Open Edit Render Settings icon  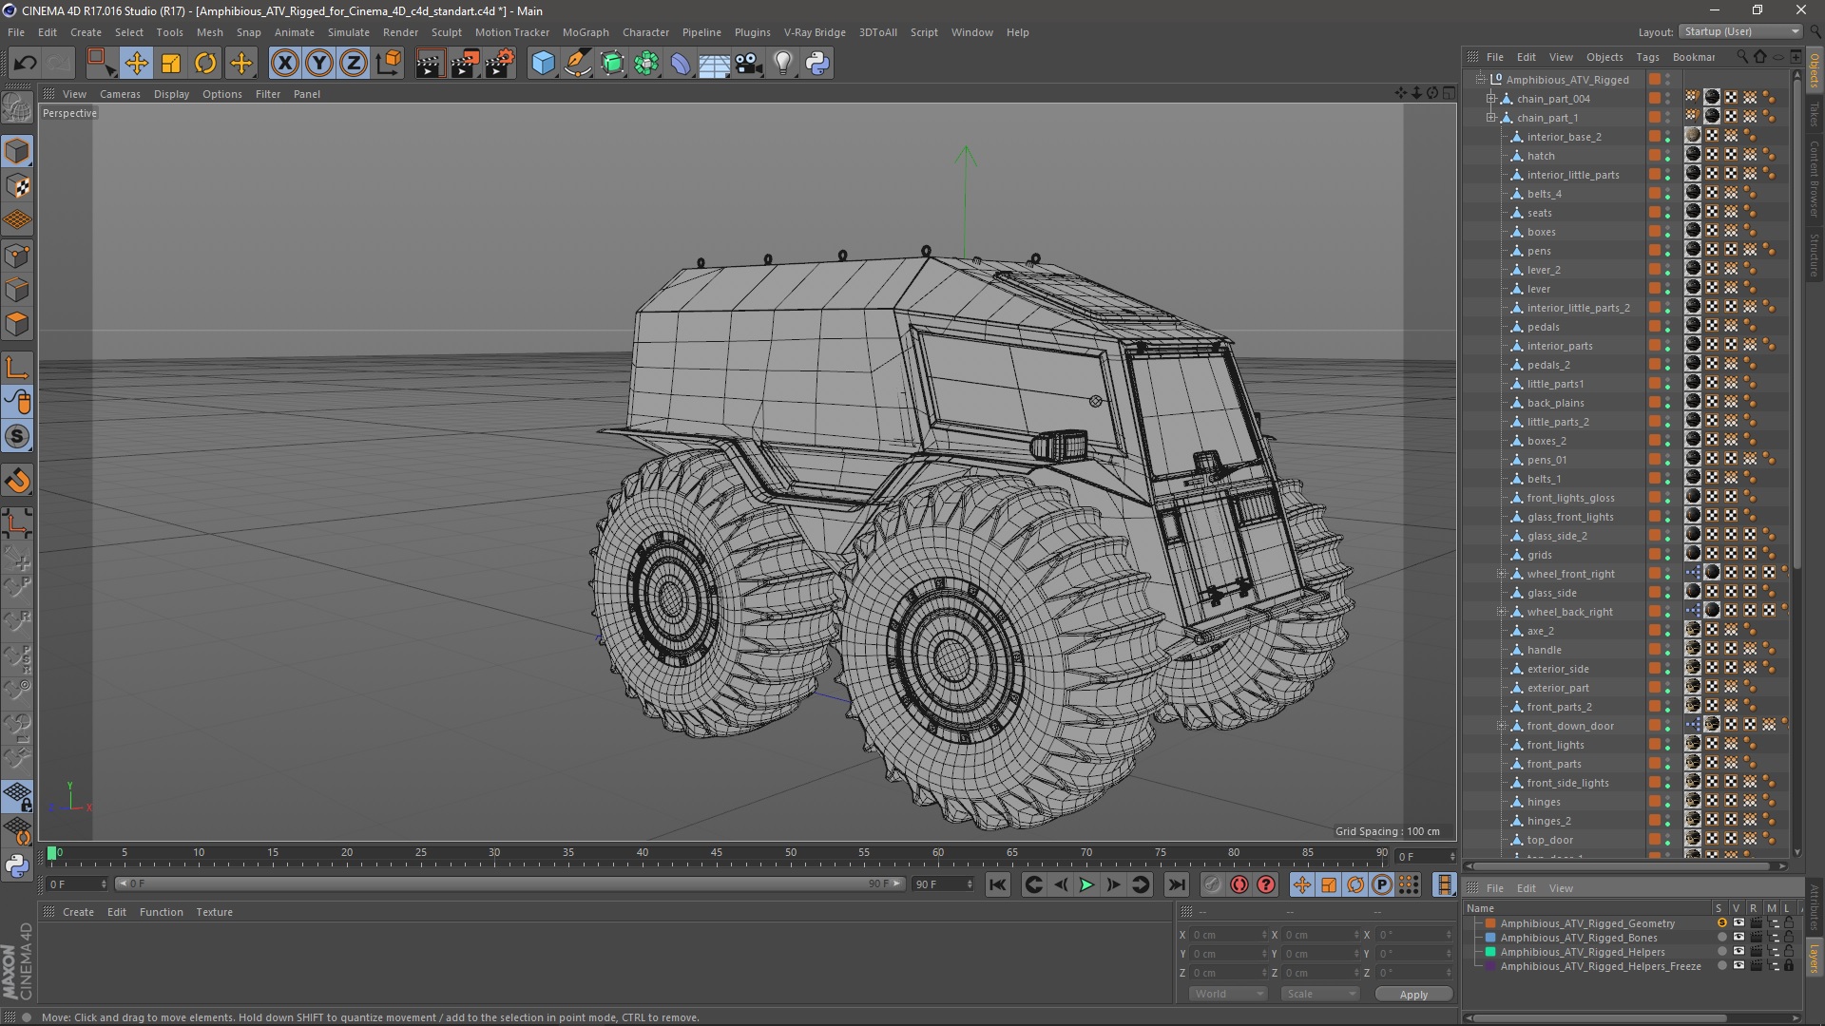(500, 64)
